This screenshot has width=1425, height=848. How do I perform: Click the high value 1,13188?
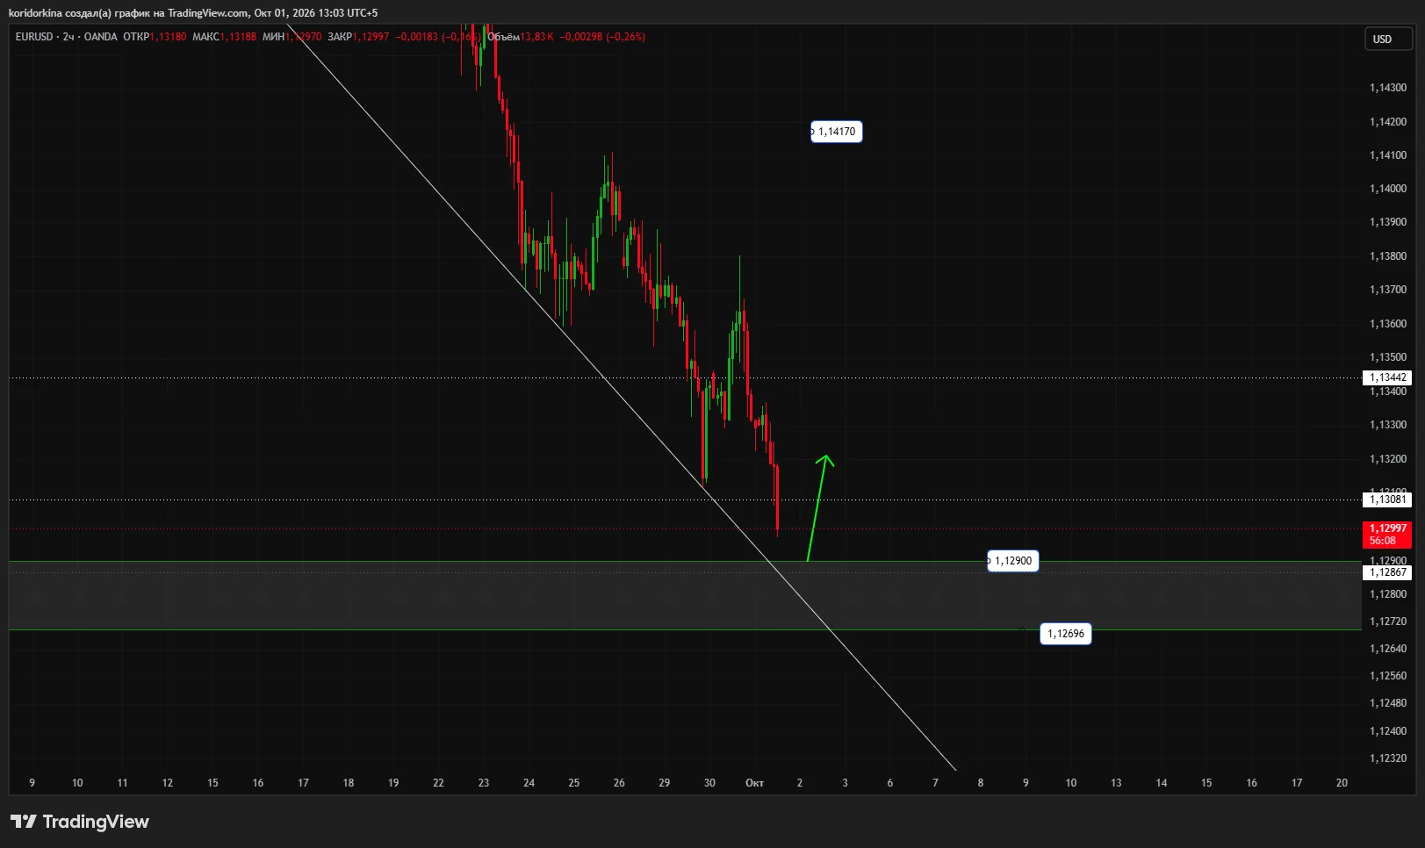tap(238, 37)
